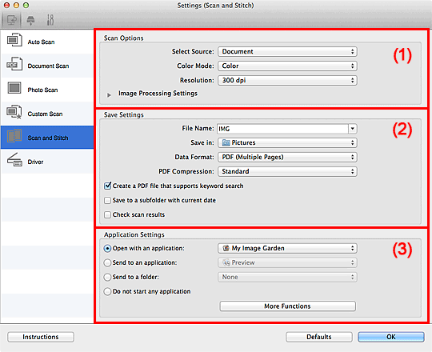Image resolution: width=432 pixels, height=352 pixels.
Task: Open the Resolution dropdown
Action: coord(287,80)
